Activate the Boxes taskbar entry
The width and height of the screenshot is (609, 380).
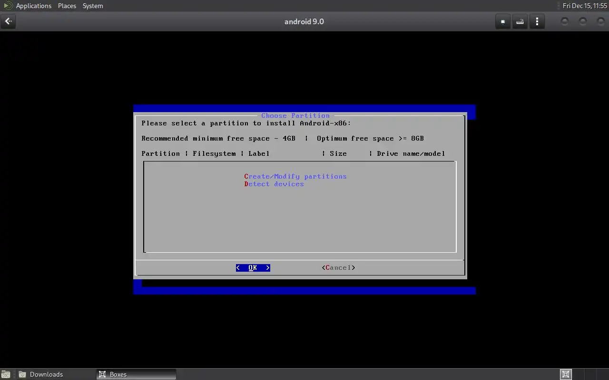click(x=137, y=374)
